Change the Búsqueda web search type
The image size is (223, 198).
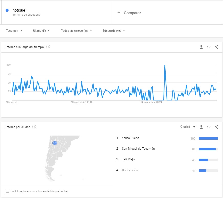pos(114,31)
